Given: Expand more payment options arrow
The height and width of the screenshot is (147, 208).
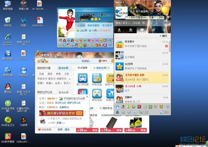Looking at the screenshot, I should (70, 79).
